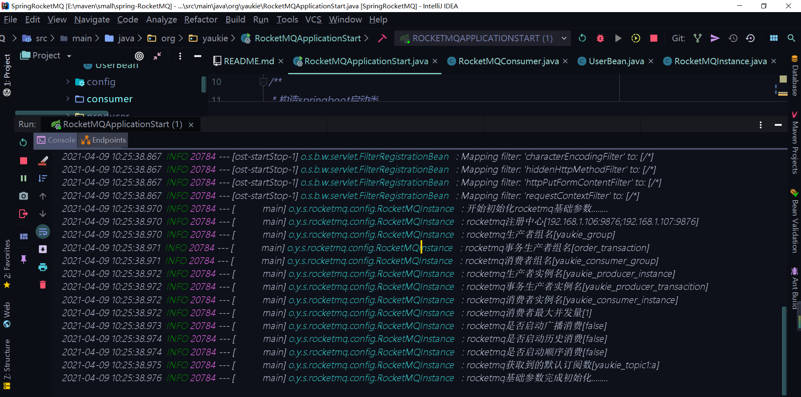Close the UserBean.java tab
This screenshot has width=801, height=397.
click(x=651, y=61)
